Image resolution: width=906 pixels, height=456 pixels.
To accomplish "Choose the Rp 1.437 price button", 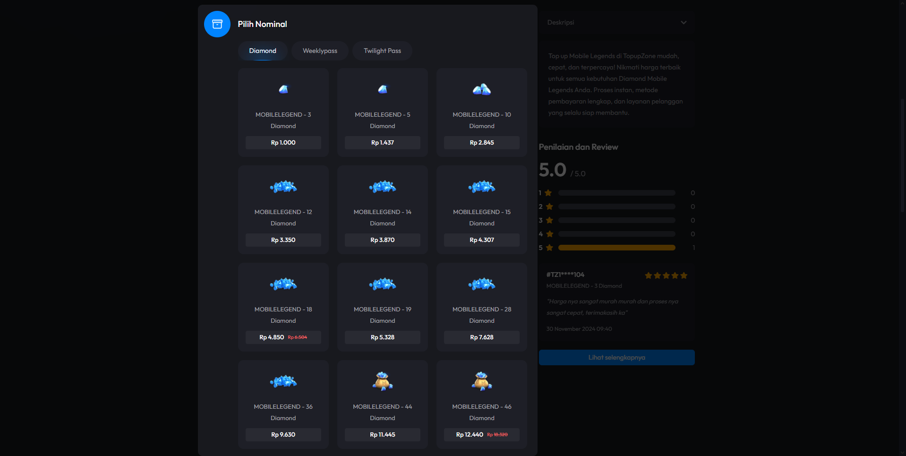I will (383, 143).
